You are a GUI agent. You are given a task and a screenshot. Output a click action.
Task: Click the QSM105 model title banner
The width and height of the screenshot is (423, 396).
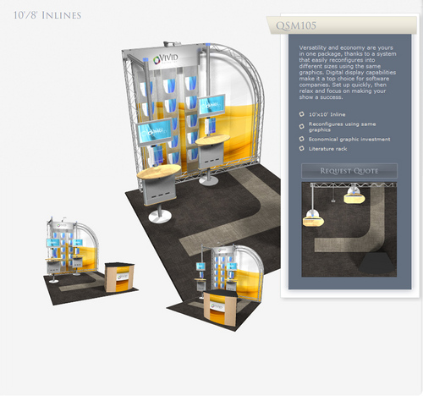point(342,25)
